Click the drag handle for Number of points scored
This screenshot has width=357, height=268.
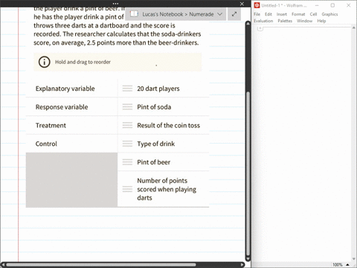pos(127,189)
